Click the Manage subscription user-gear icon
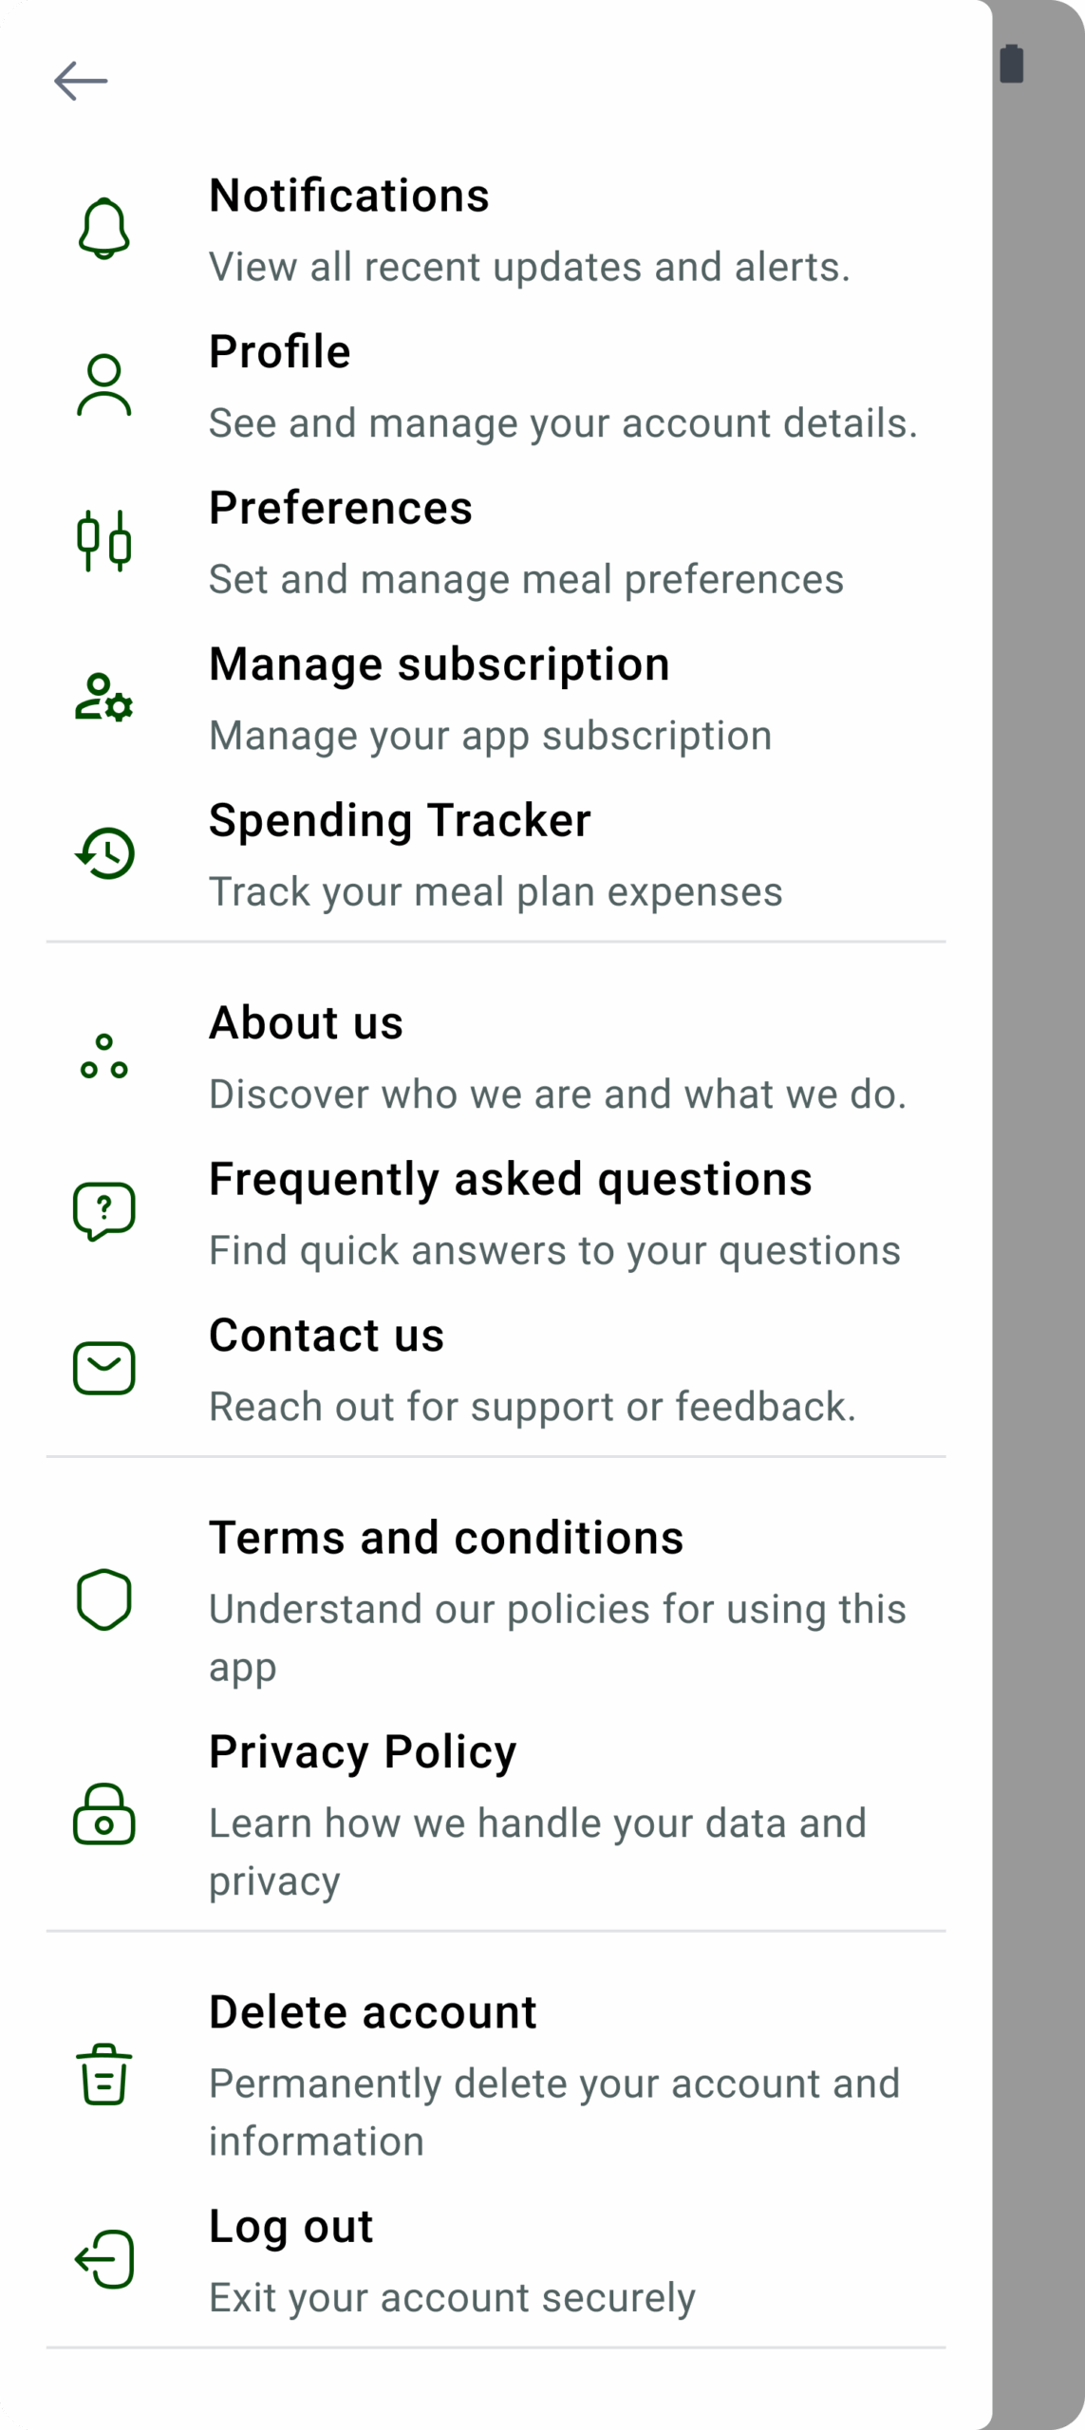The height and width of the screenshot is (2430, 1085). pos(103,698)
